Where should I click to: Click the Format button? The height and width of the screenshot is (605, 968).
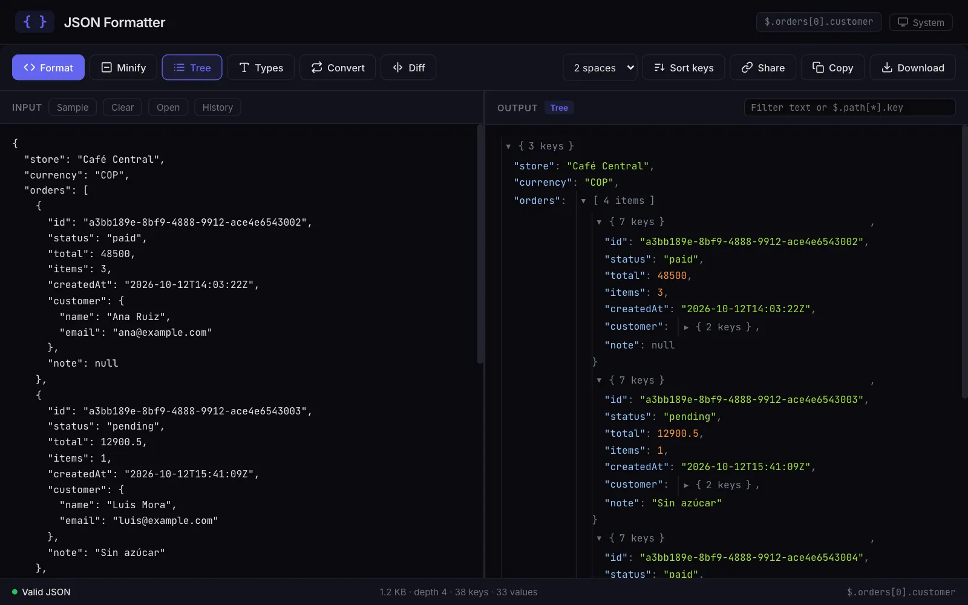pyautogui.click(x=48, y=68)
